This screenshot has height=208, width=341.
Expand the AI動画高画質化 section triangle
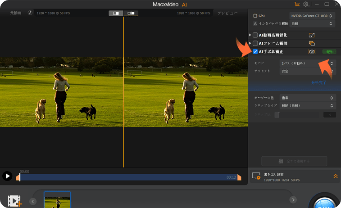(x=250, y=35)
